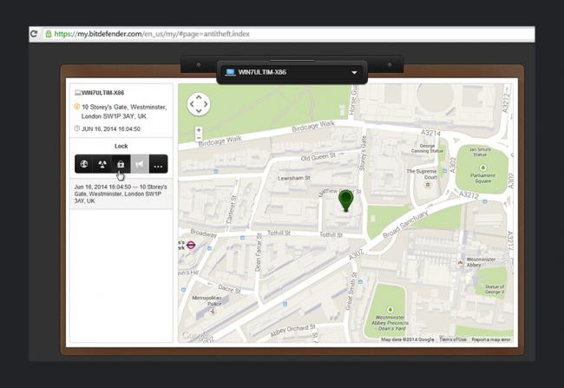The width and height of the screenshot is (564, 388).
Task: Click the browser reload icon
Action: point(35,34)
